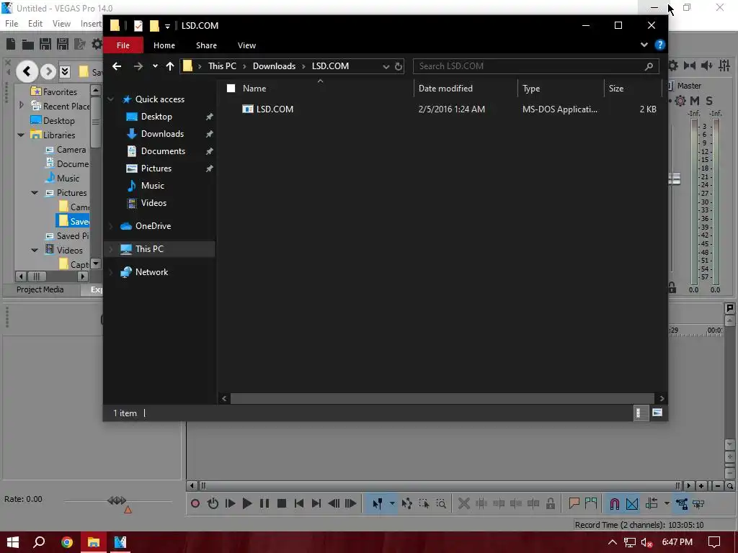Open Google Chrome from the taskbar
This screenshot has height=553, width=738.
pyautogui.click(x=67, y=542)
